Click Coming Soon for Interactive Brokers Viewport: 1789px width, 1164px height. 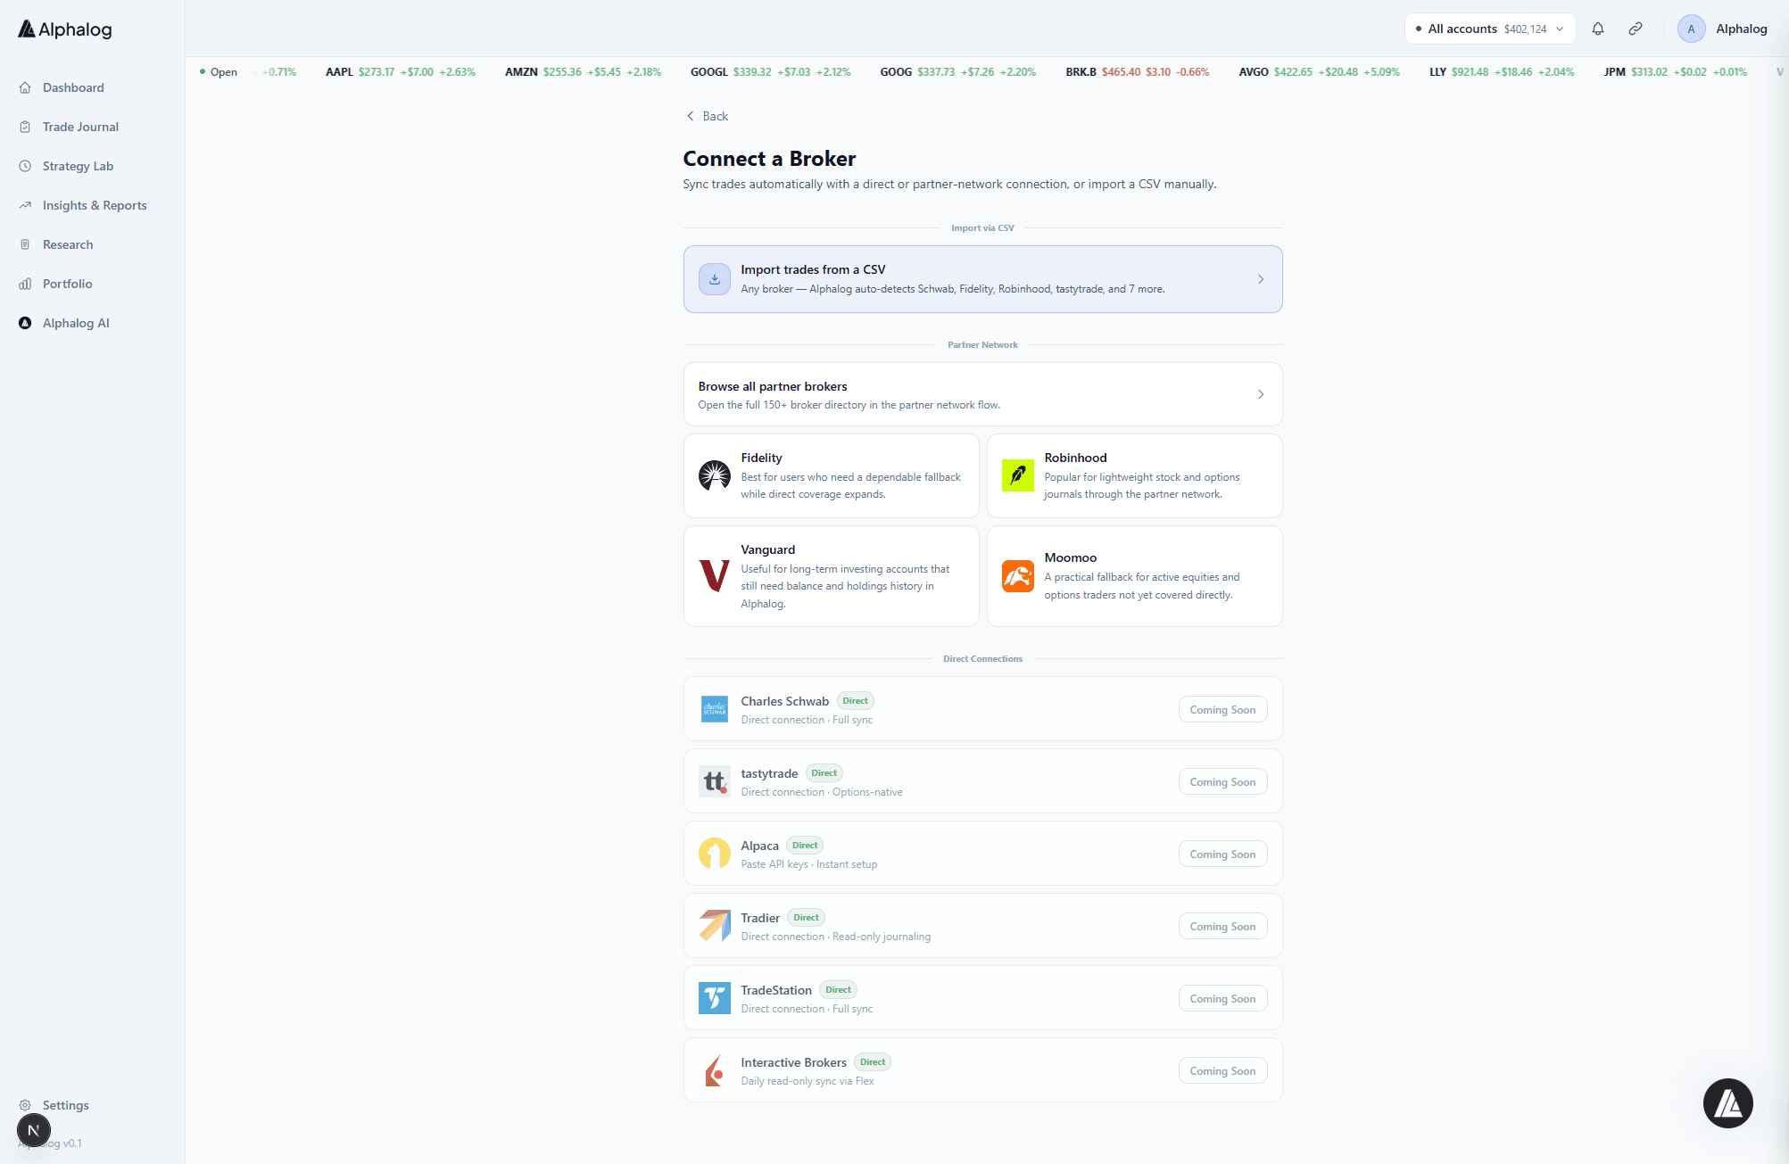click(x=1222, y=1071)
